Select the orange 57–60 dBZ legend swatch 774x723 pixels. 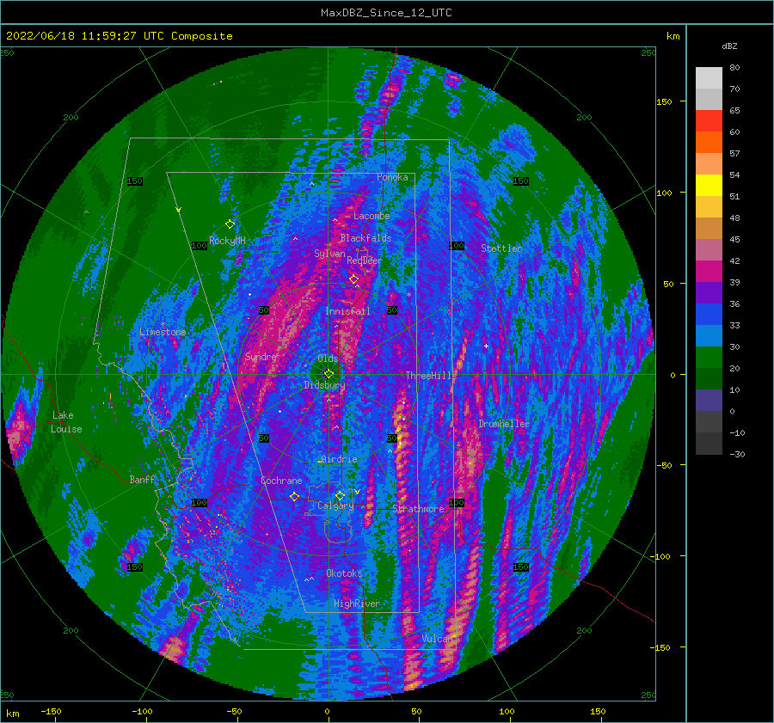(x=709, y=143)
